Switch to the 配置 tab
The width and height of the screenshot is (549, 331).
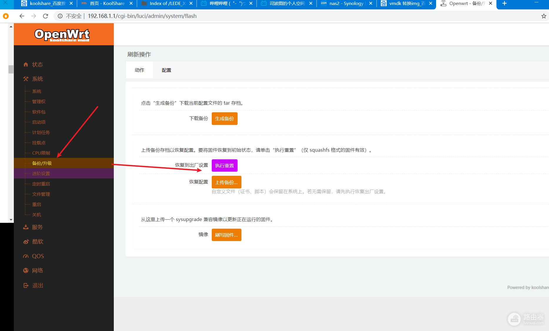click(166, 70)
